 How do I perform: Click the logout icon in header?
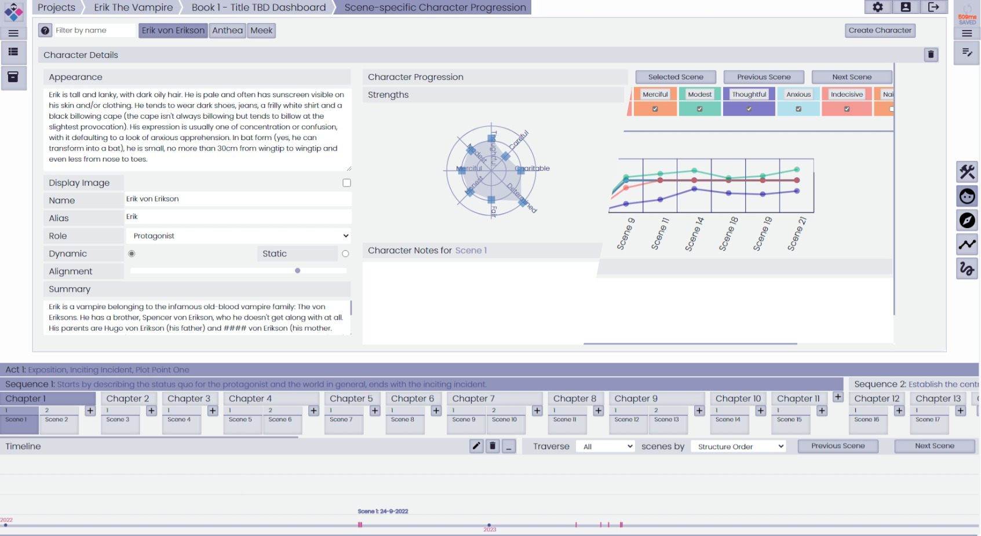[x=933, y=7]
